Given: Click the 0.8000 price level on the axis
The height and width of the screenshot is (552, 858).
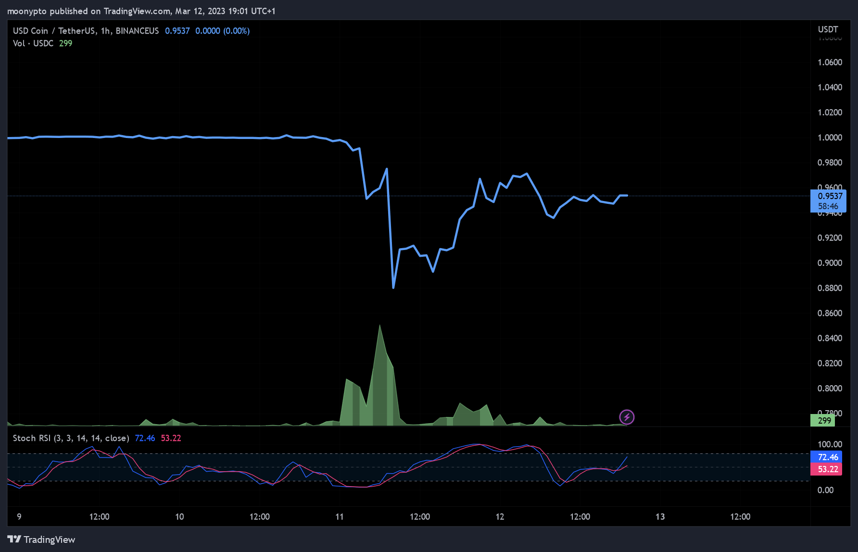Looking at the screenshot, I should [830, 389].
